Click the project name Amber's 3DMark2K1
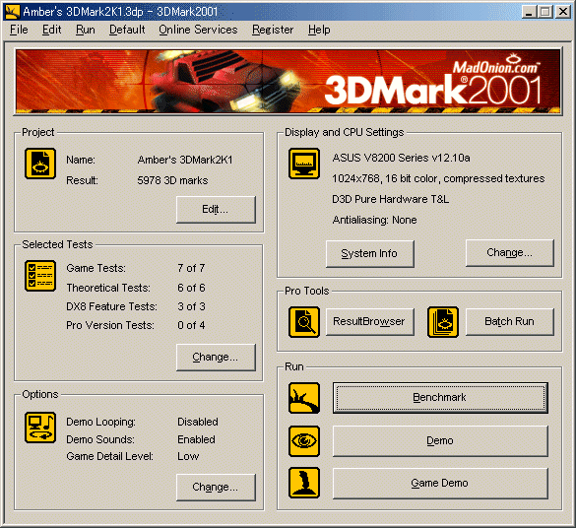The width and height of the screenshot is (576, 528). point(185,160)
